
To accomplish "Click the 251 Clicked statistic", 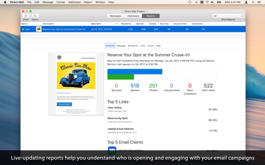I will pyautogui.click(x=153, y=87).
